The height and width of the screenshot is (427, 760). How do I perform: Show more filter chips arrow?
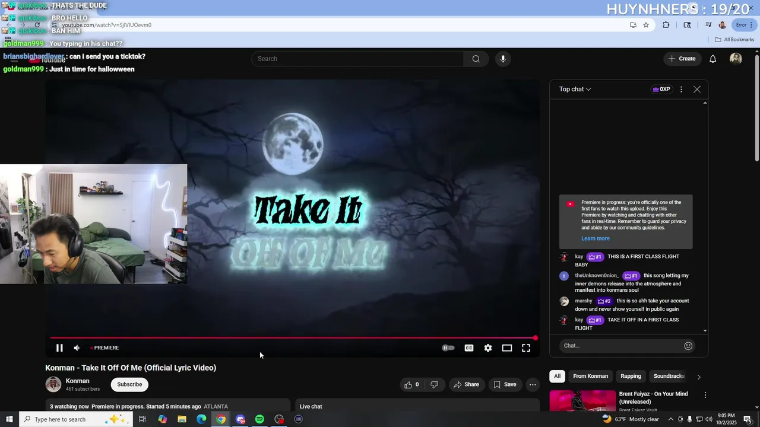699,377
